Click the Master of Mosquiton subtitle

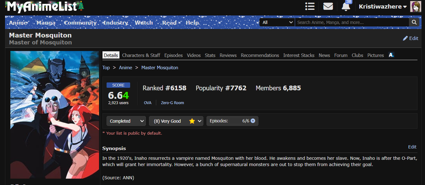40,43
